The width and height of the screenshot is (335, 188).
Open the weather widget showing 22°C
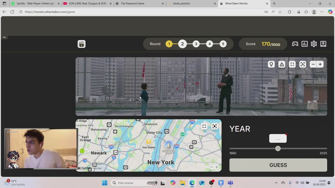(15, 183)
